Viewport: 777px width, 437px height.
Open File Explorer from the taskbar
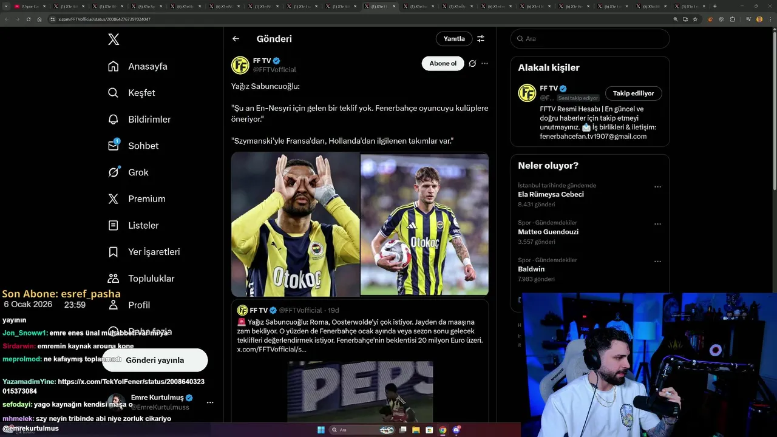click(416, 430)
